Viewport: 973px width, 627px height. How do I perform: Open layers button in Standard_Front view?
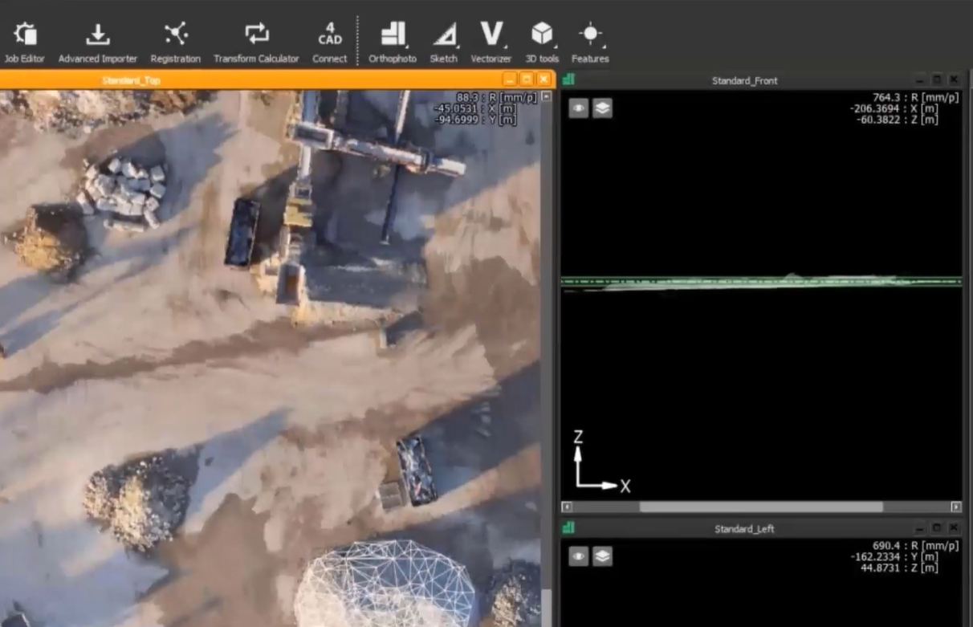click(602, 108)
